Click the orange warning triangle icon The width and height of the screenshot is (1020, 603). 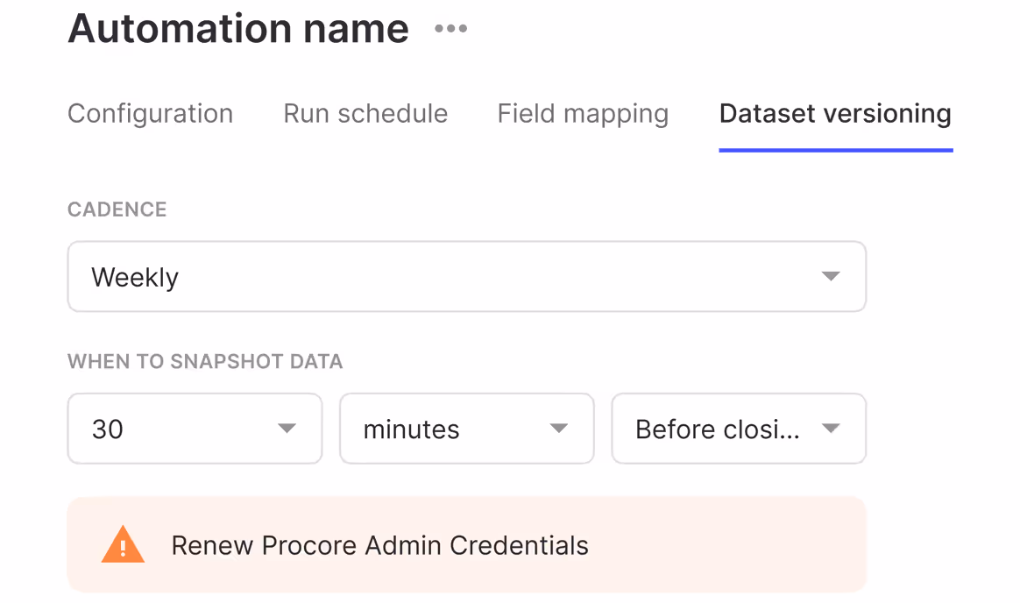(x=123, y=545)
